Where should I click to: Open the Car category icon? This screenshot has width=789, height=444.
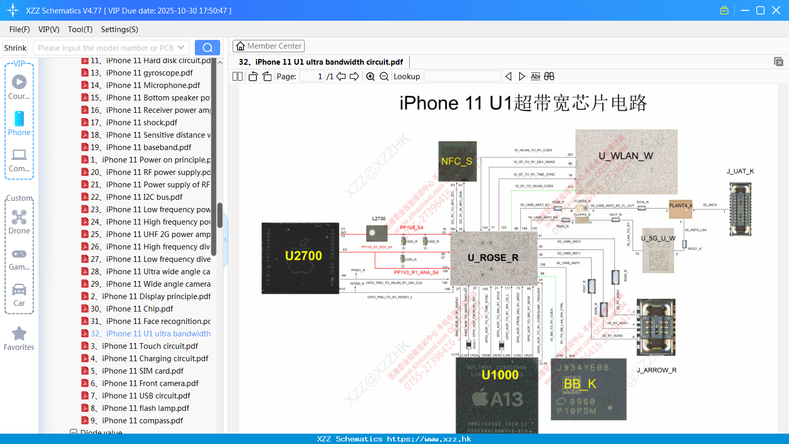coord(19,289)
